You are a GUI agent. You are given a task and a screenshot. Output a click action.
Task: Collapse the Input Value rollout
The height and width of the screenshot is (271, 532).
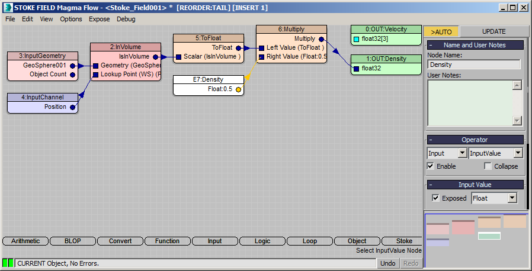[x=475, y=185]
